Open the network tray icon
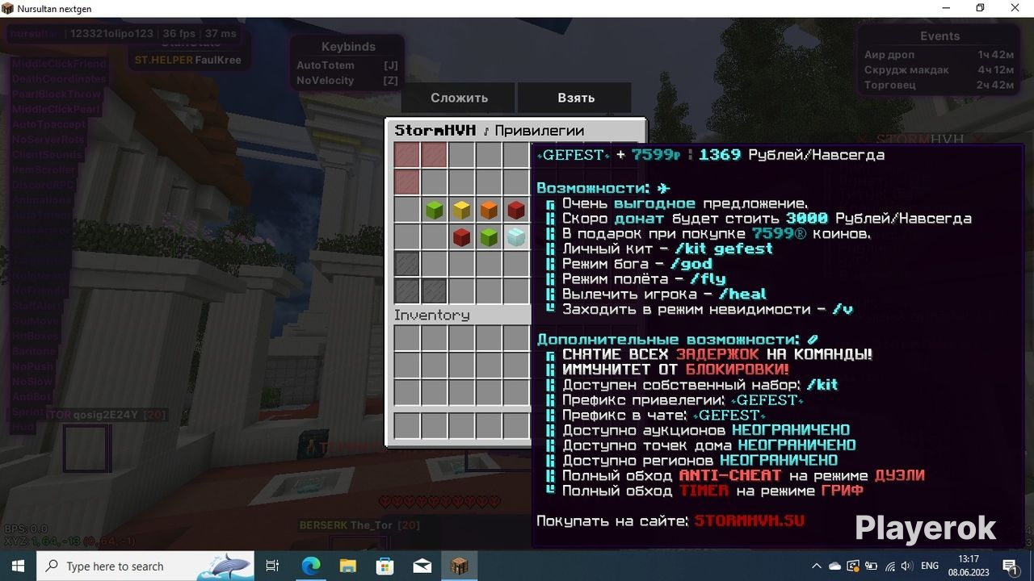 pos(889,566)
